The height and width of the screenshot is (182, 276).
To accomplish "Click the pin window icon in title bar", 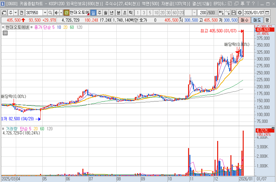I will pos(242,4).
